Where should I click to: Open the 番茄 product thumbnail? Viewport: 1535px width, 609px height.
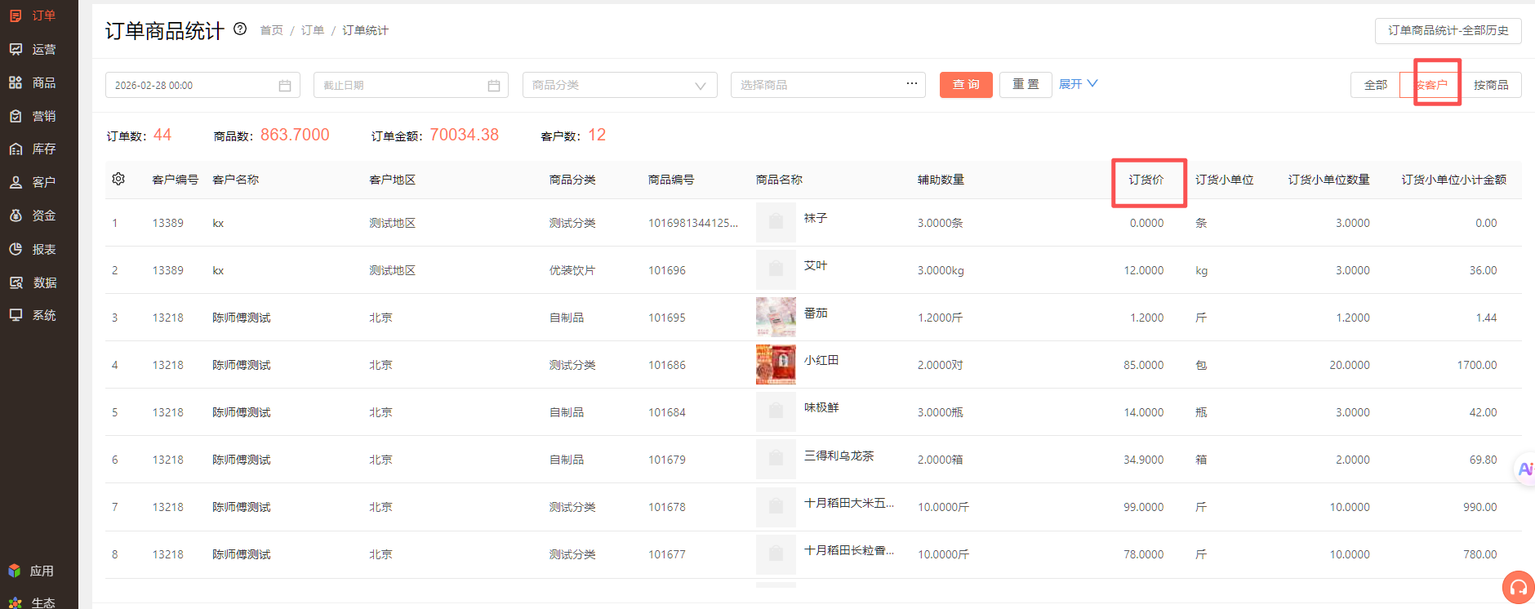coord(776,318)
